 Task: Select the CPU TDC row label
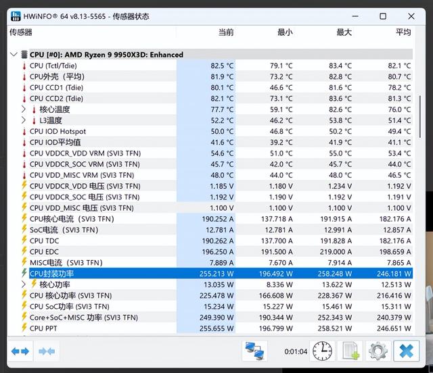[44, 241]
